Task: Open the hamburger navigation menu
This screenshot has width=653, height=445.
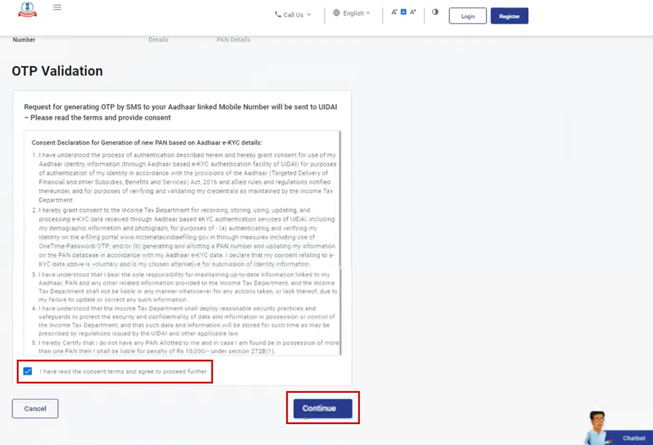Action: point(57,8)
